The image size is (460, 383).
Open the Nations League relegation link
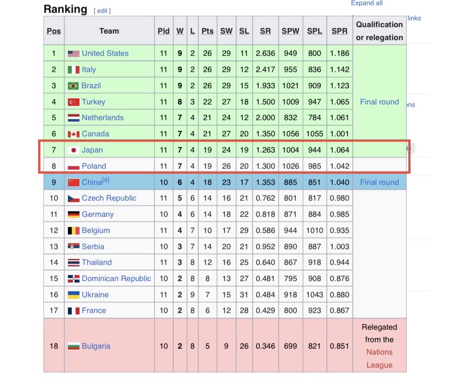tap(379, 358)
